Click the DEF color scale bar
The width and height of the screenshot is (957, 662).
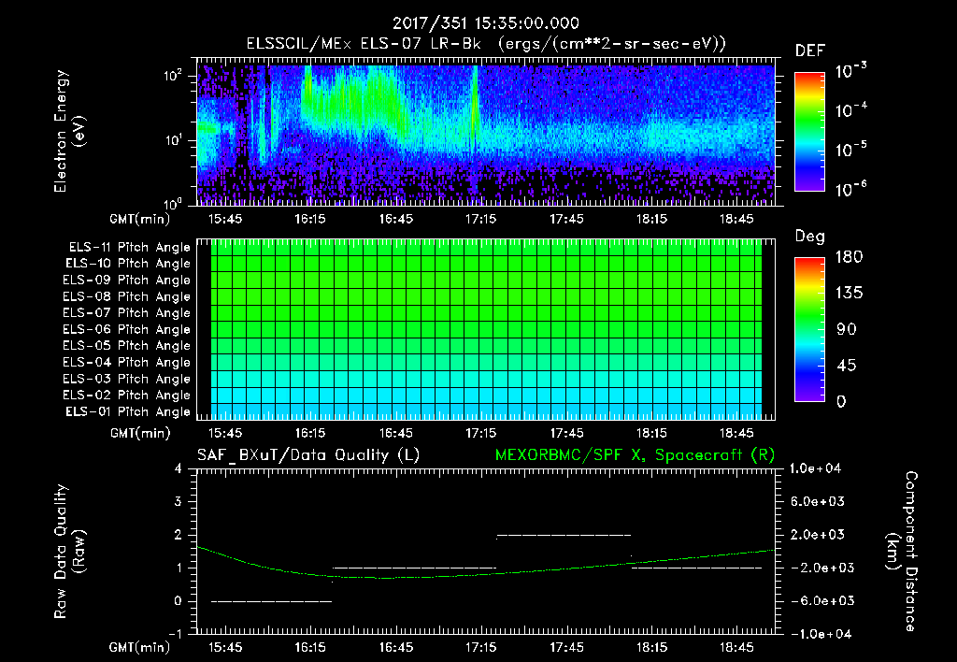click(809, 132)
